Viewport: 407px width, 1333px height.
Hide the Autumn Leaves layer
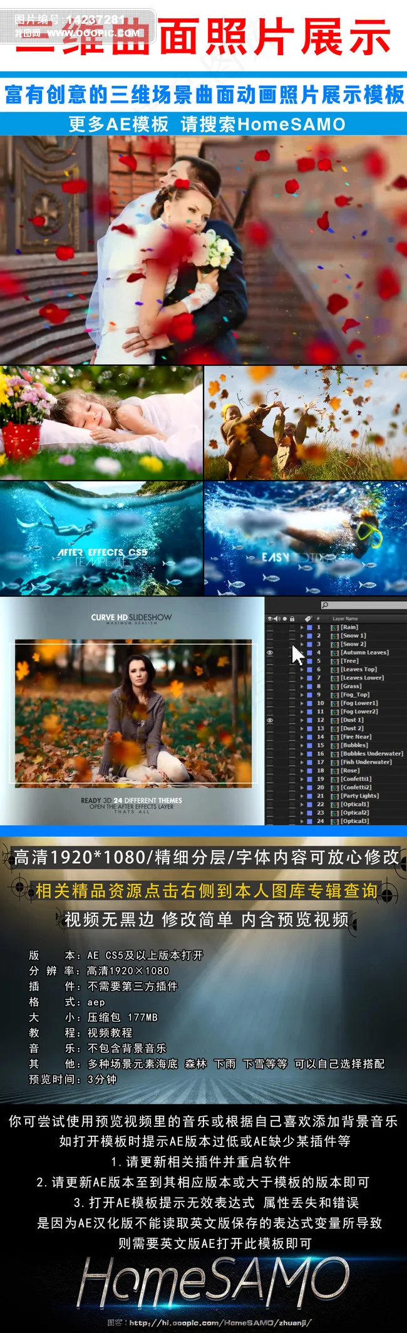[270, 652]
